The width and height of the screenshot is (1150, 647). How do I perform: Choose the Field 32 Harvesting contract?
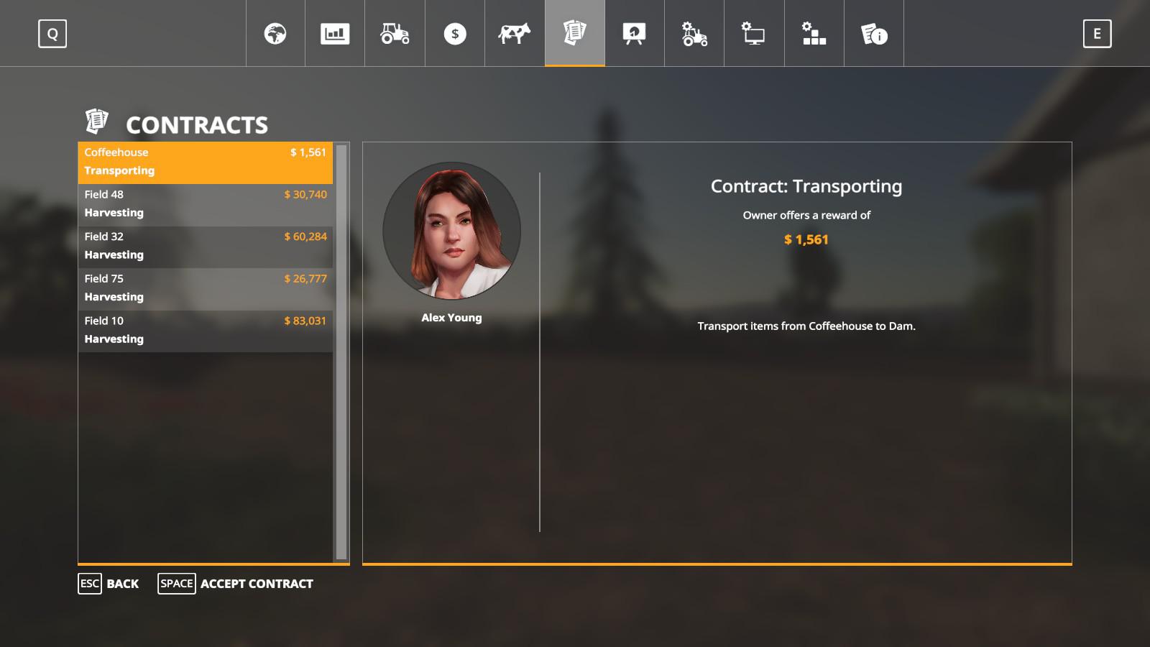pyautogui.click(x=205, y=246)
